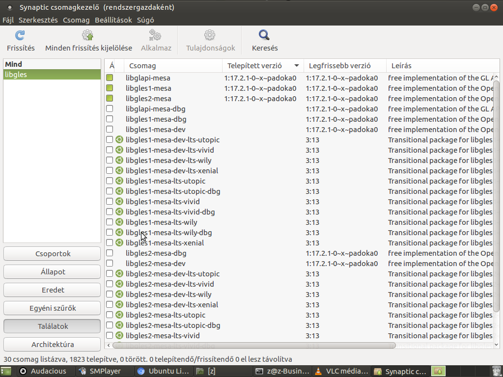The width and height of the screenshot is (503, 377).
Task: Select the libgles2-mesa-dev package row
Action: coord(300,263)
